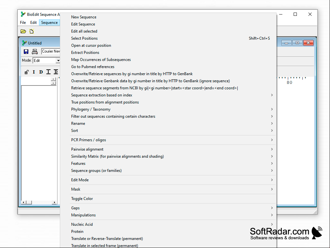Click the Untitled document window icon

click(x=24, y=43)
